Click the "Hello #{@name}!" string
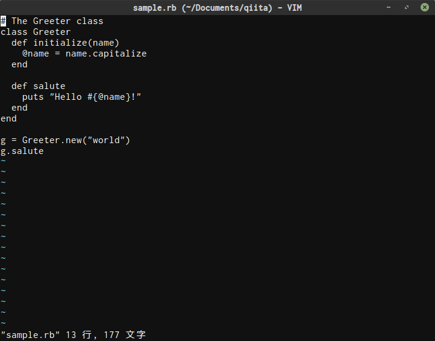 [95, 97]
